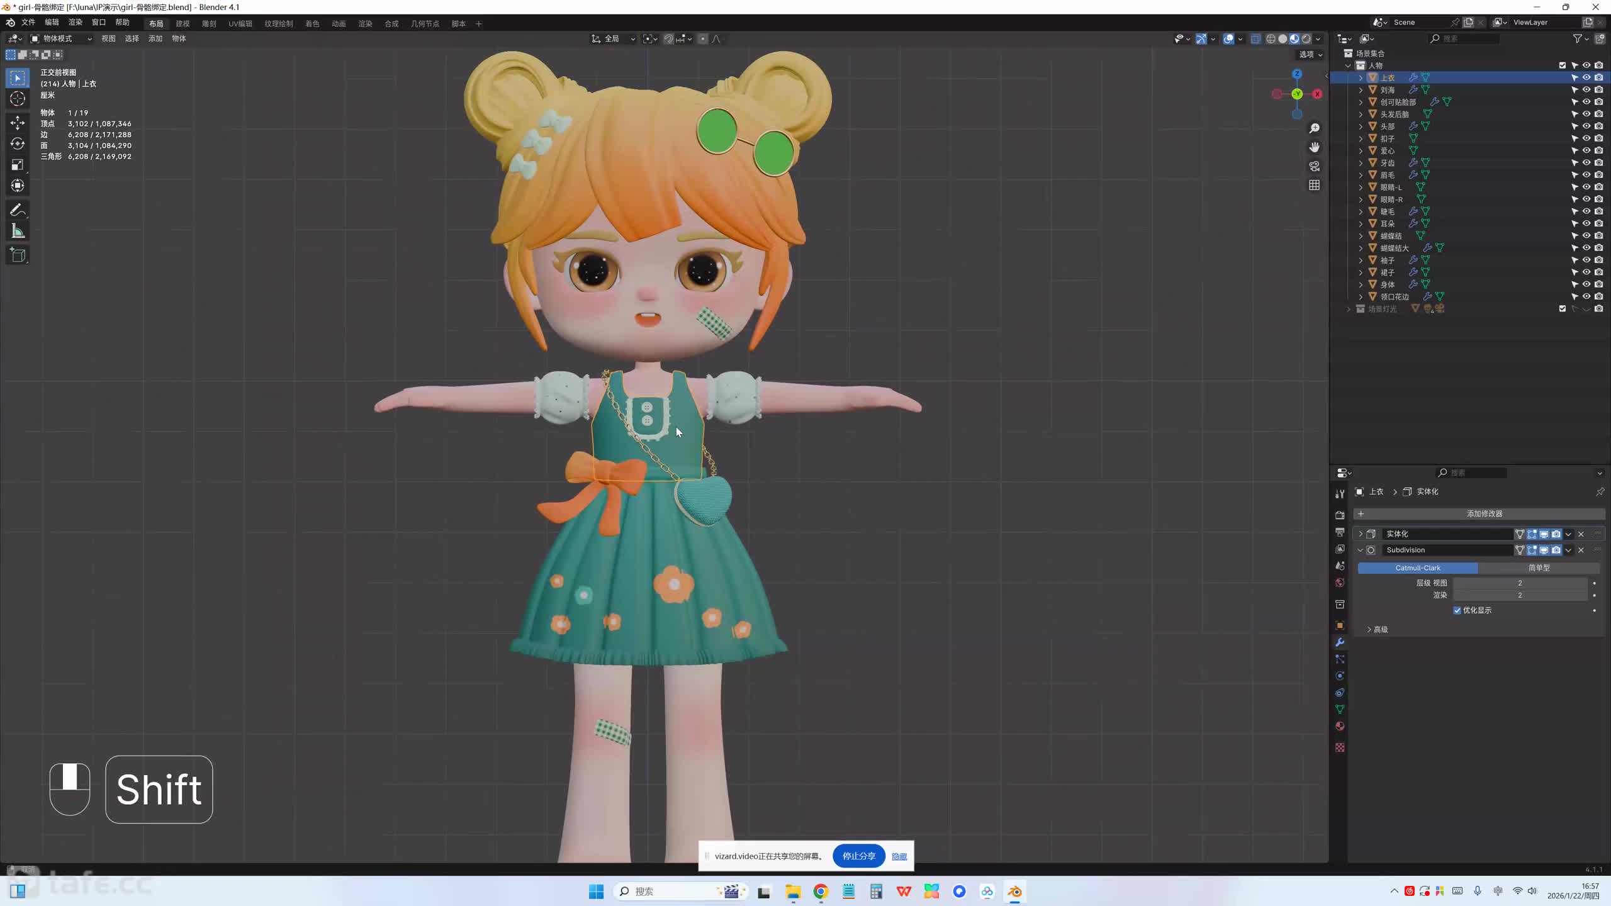Image resolution: width=1611 pixels, height=906 pixels.
Task: Select the Move tool in toolbar
Action: pos(18,122)
